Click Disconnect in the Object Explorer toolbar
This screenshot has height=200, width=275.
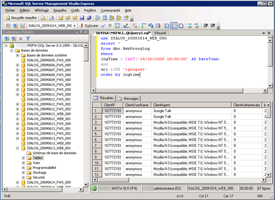pyautogui.click(x=14, y=39)
